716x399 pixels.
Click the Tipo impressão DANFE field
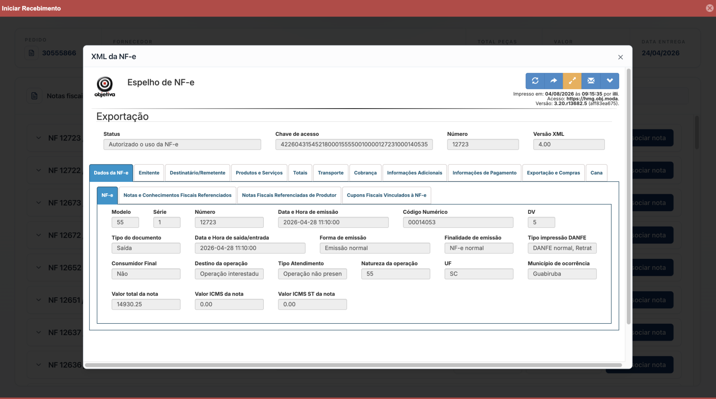click(562, 248)
